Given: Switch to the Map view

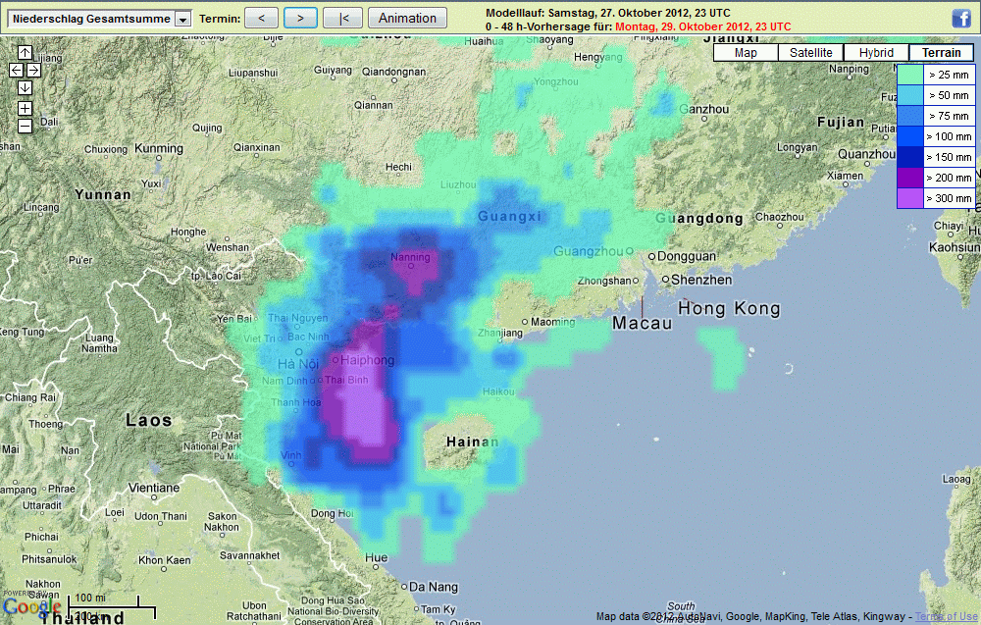Looking at the screenshot, I should (746, 53).
